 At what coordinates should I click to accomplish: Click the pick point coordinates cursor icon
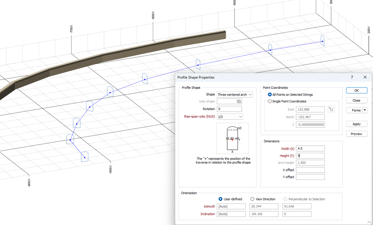(x=330, y=109)
